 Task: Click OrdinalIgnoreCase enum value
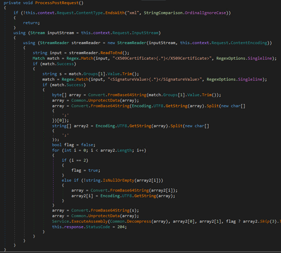point(205,13)
